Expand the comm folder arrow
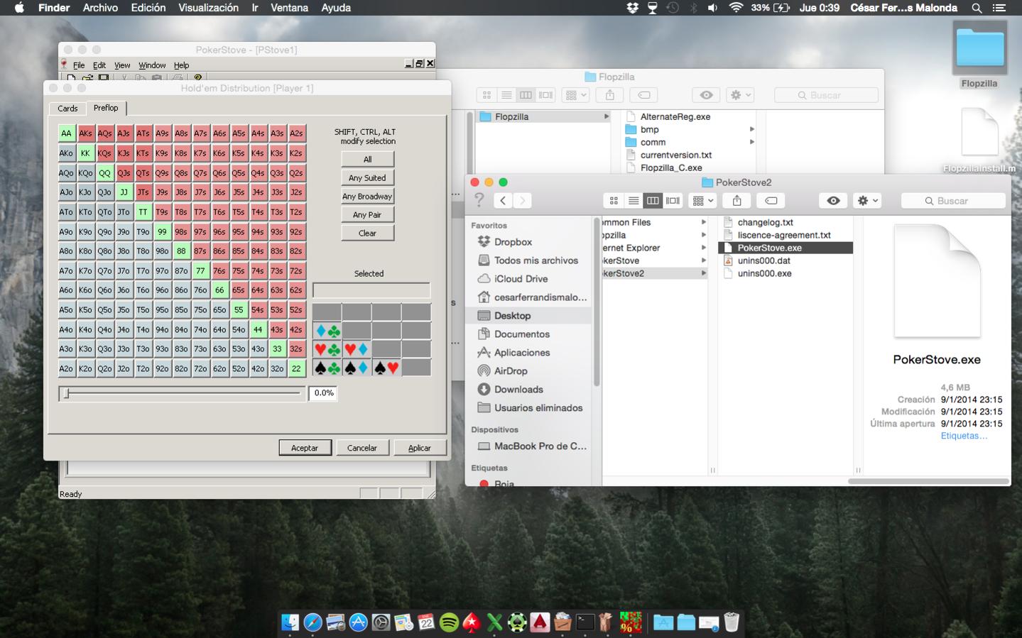Image resolution: width=1022 pixels, height=638 pixels. (x=751, y=143)
